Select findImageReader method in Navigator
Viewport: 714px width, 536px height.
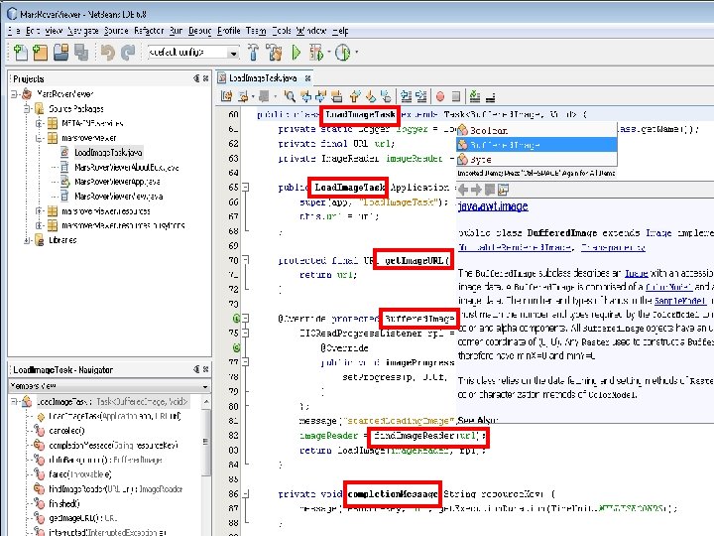[x=116, y=489]
